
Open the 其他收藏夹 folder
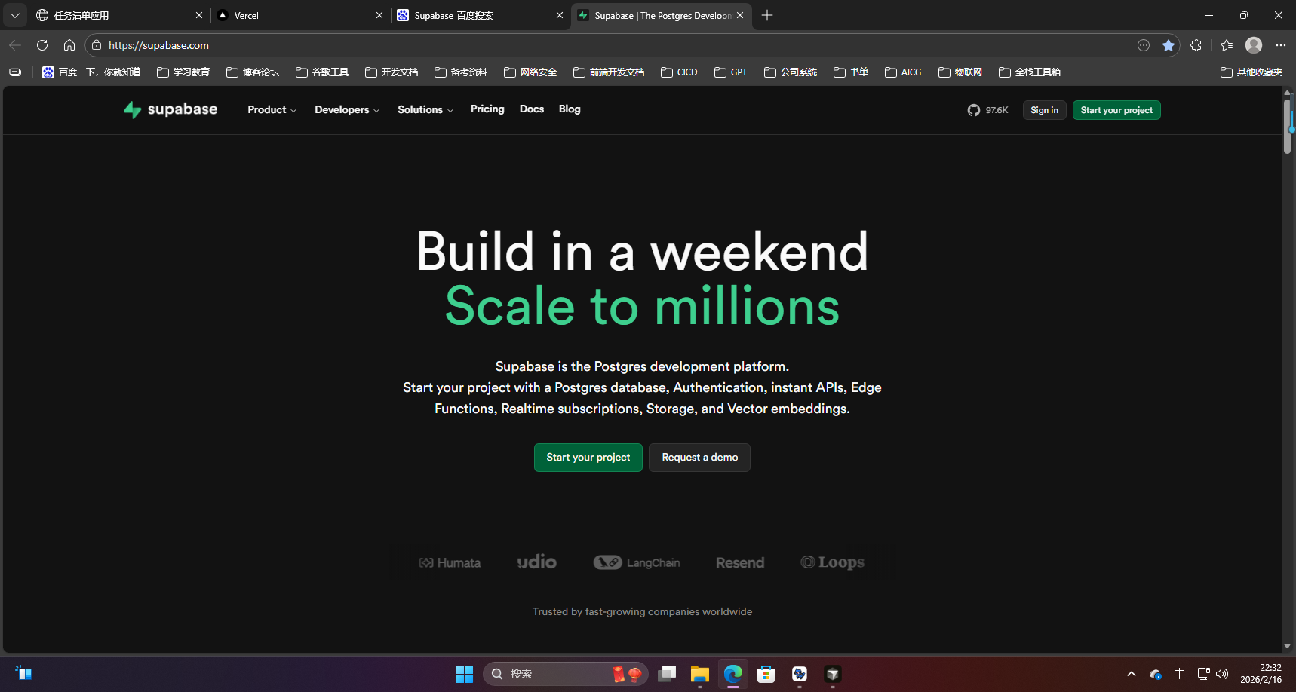coord(1251,72)
